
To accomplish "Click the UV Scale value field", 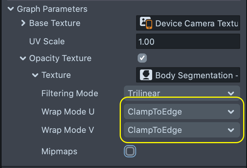I will [x=188, y=41].
